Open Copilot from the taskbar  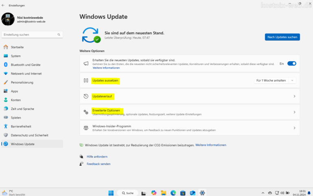154,193
